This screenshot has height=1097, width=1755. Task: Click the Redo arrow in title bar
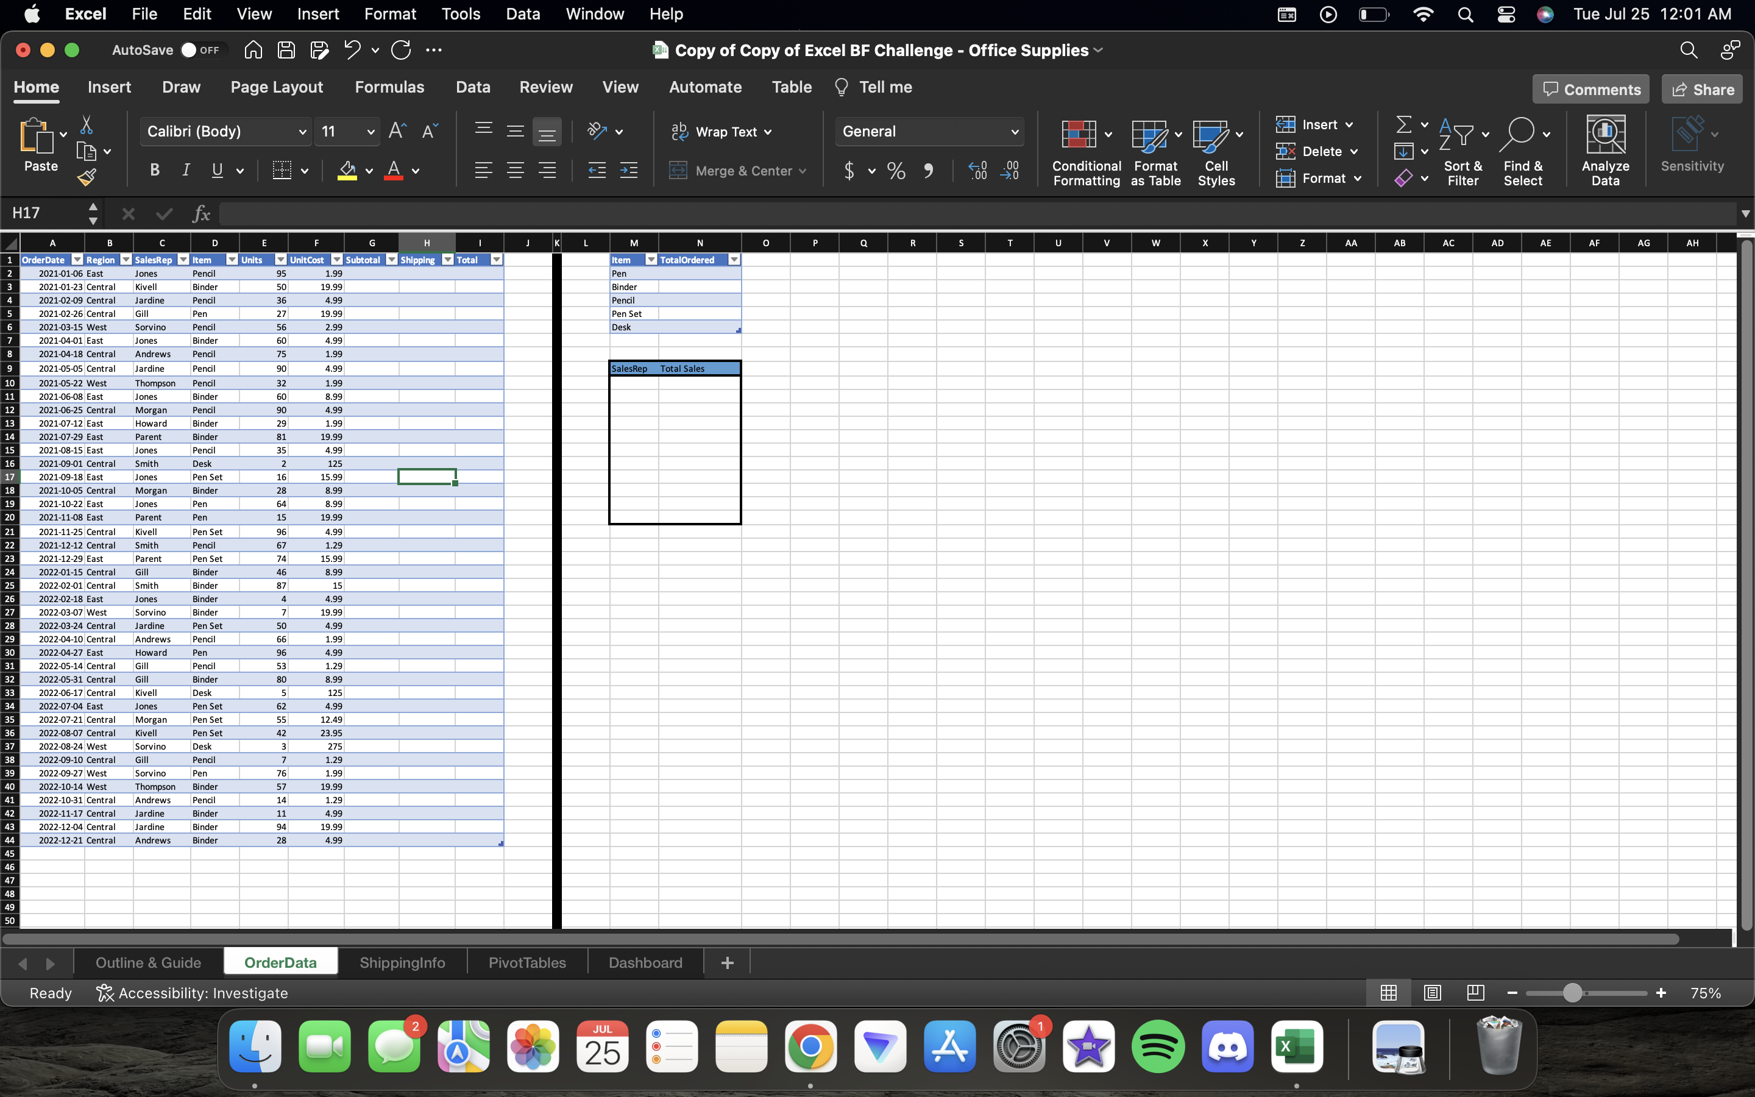401,50
